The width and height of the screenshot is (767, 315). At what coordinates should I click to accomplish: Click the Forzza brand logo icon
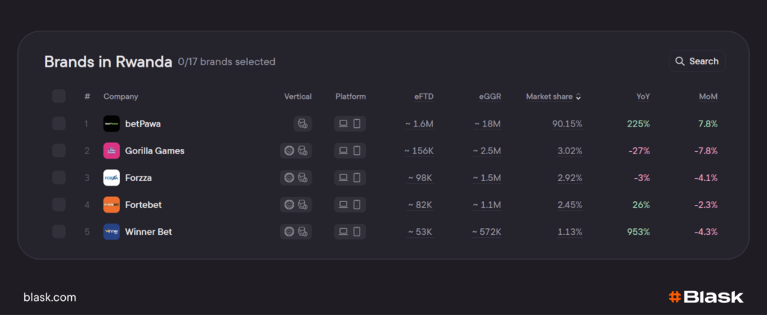[x=112, y=177]
